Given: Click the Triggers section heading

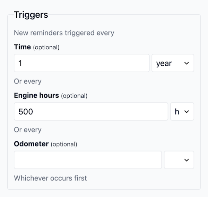Looking at the screenshot, I should (31, 15).
